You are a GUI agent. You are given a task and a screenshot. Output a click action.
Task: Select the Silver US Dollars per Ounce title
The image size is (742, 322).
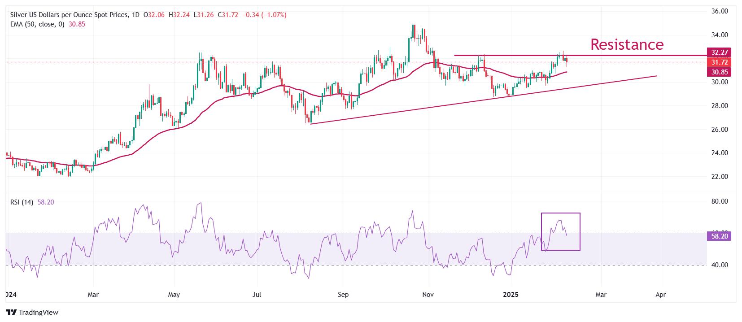click(69, 15)
